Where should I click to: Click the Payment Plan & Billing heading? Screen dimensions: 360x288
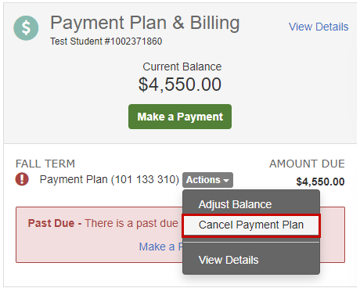pos(145,23)
